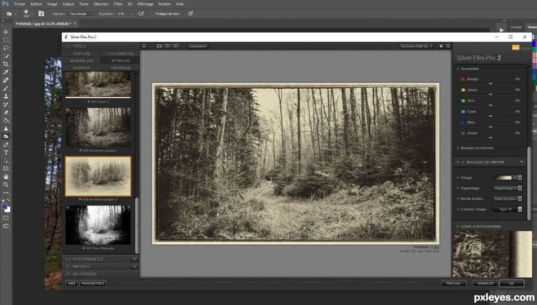
Task: Switch to side-by-side preview mode
Action: [176, 46]
